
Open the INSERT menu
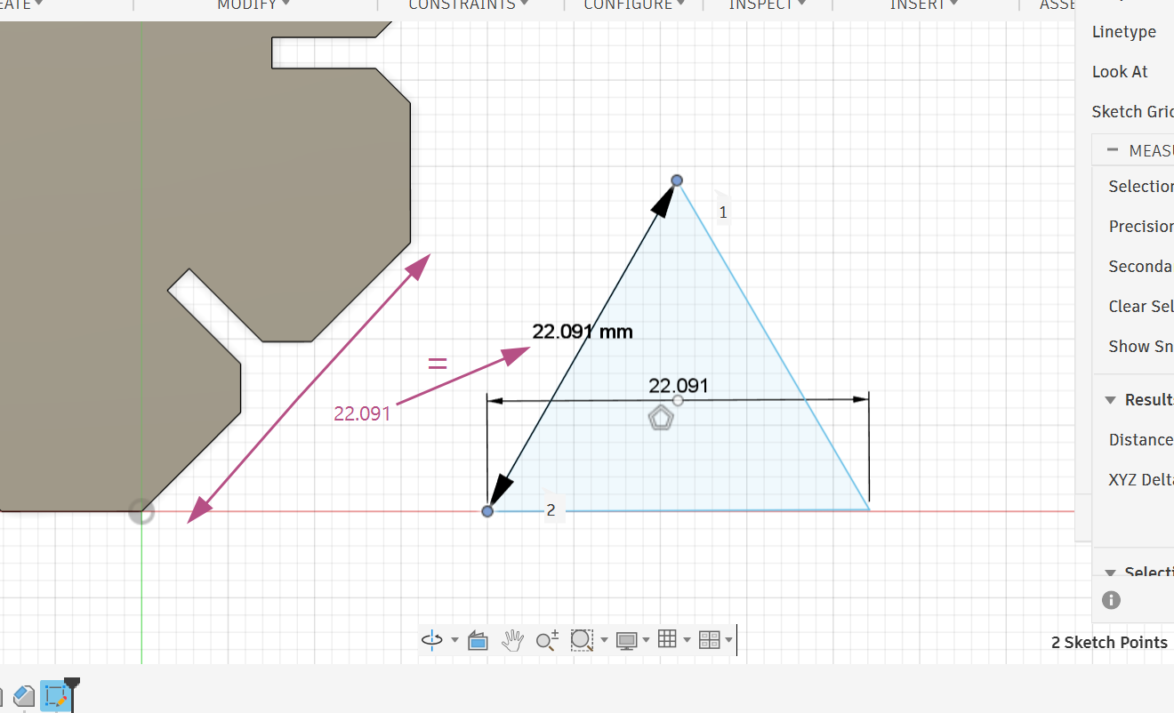[x=924, y=4]
